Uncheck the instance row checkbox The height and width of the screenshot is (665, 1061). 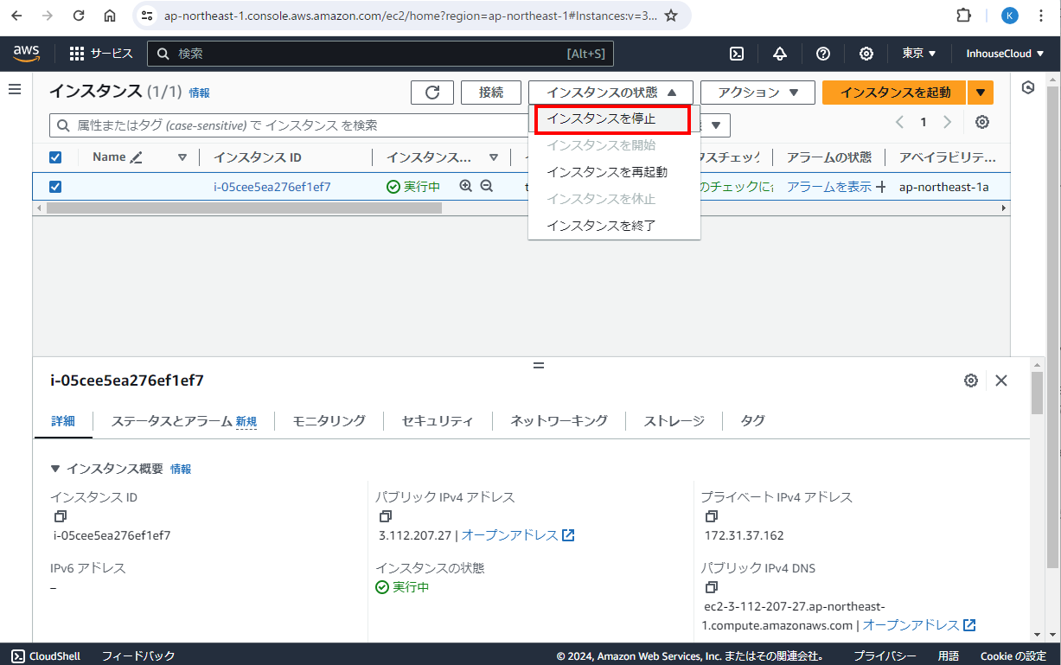[55, 187]
